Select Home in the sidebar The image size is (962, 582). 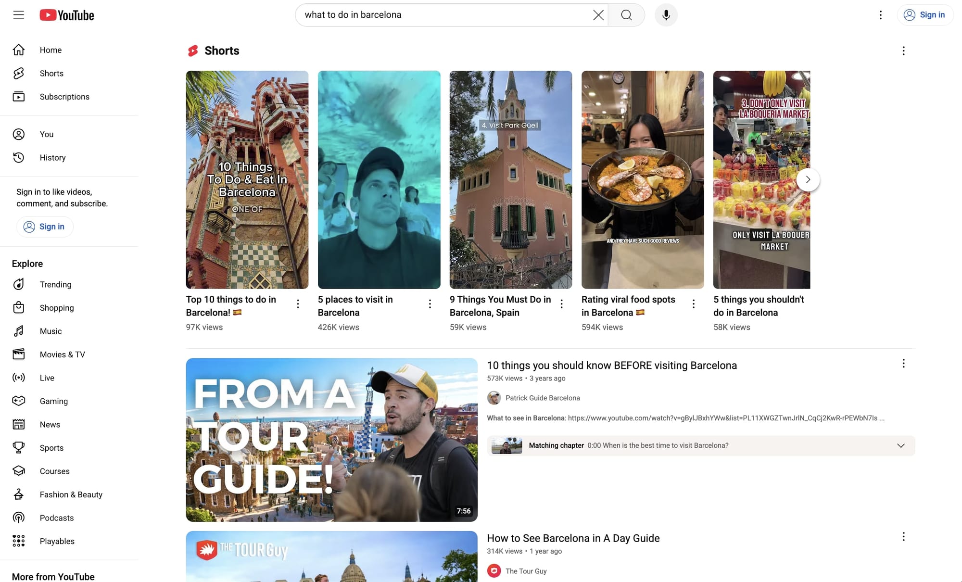point(50,50)
